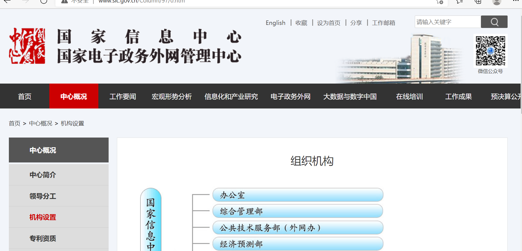The height and width of the screenshot is (251, 522).
Task: Open the 工作要闻 navigation item
Action: [123, 96]
